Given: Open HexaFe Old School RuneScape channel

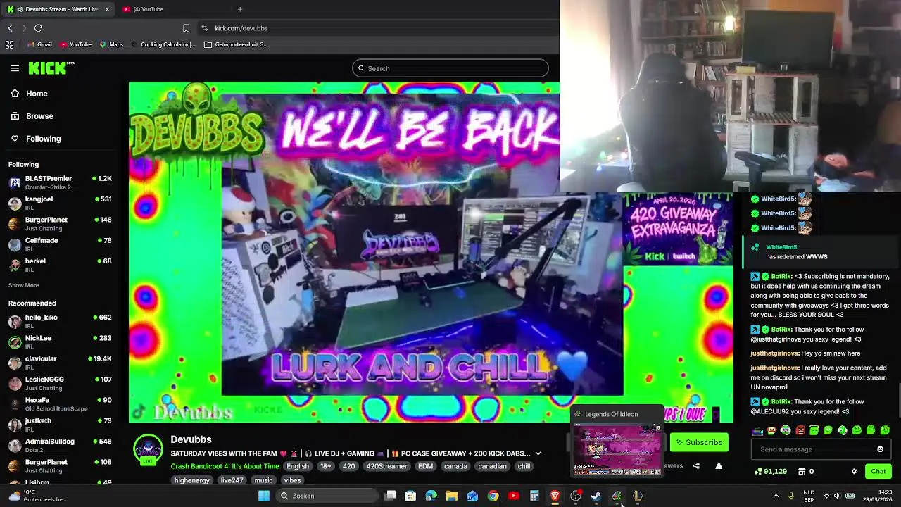Looking at the screenshot, I should [x=60, y=403].
